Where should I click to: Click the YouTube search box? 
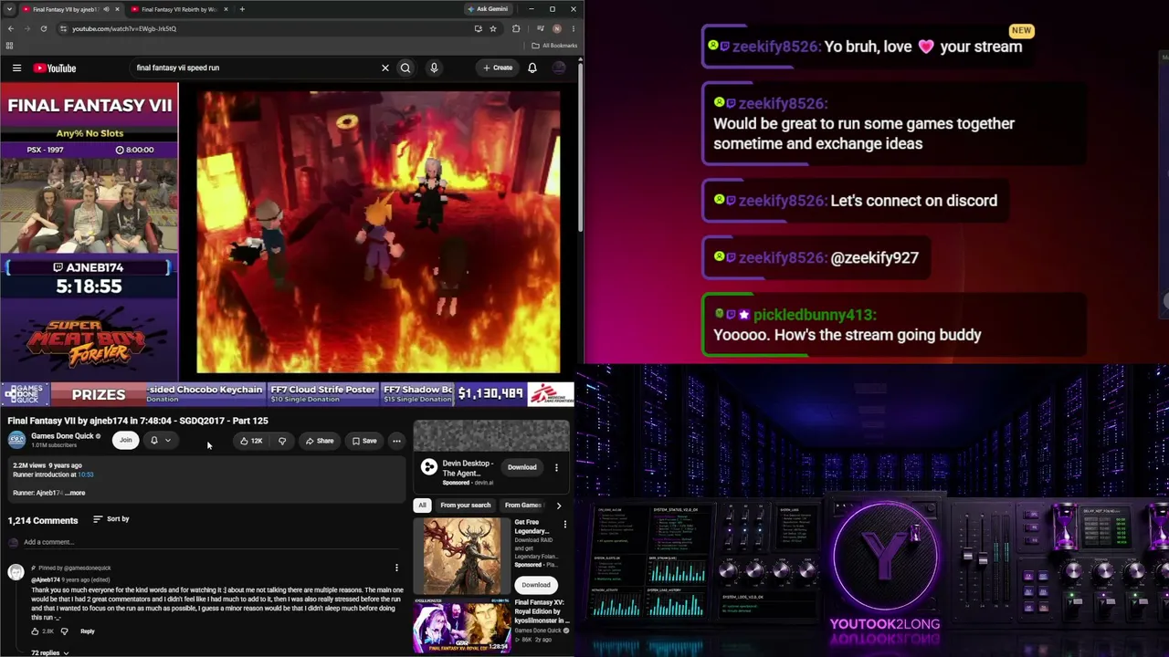pyautogui.click(x=254, y=68)
